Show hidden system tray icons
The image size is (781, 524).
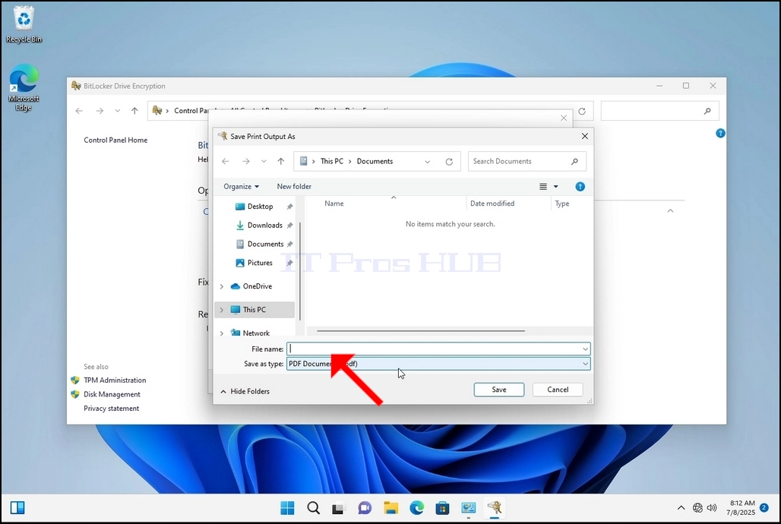[681, 508]
